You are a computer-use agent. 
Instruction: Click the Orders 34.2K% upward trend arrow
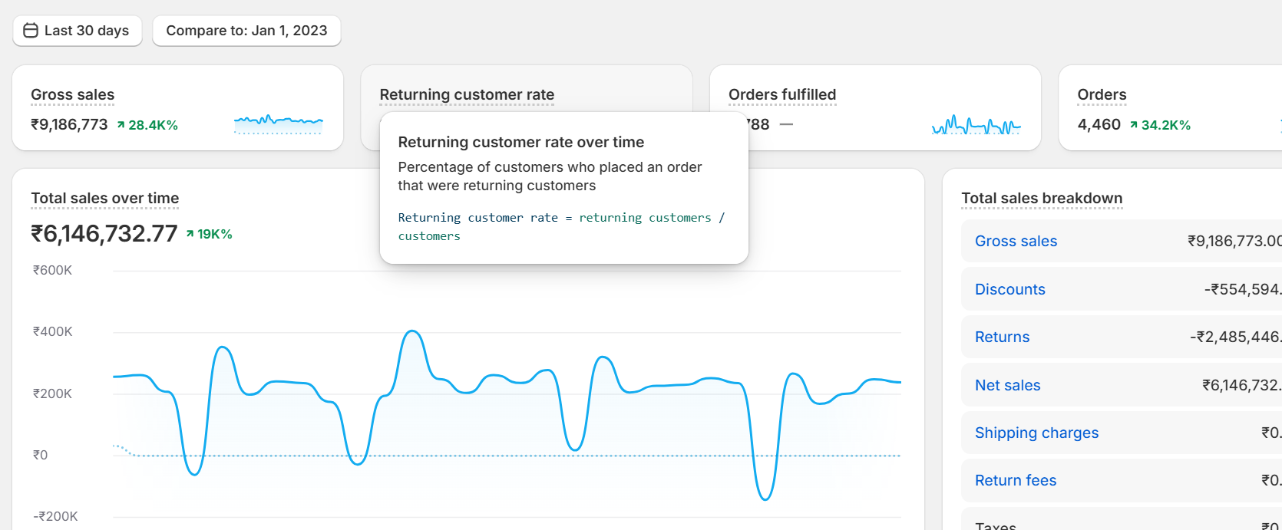(1134, 125)
